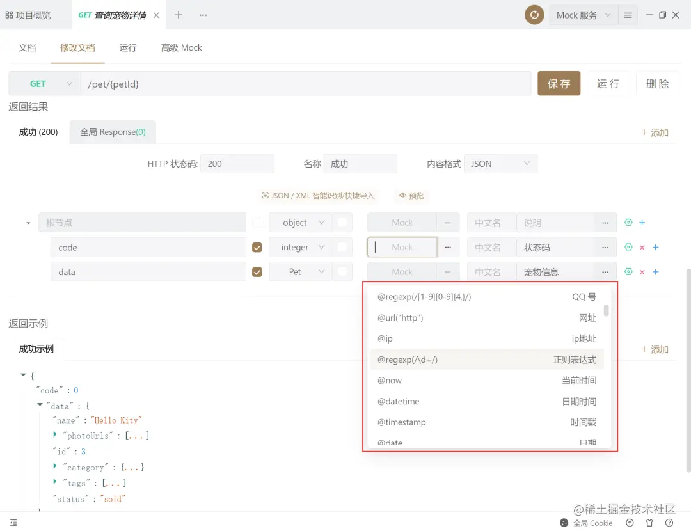Open the object type dropdown

click(x=301, y=223)
